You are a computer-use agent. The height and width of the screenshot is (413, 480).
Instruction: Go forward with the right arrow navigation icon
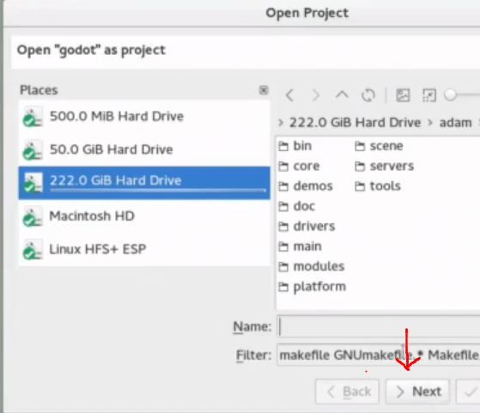(x=316, y=95)
